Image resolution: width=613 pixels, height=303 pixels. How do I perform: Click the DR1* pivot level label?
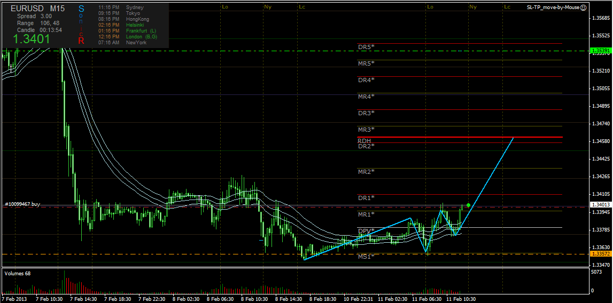click(366, 198)
